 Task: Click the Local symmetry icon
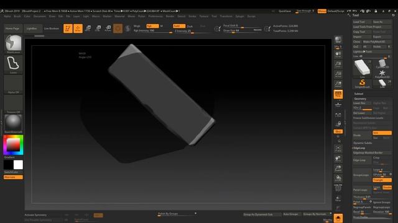point(338,115)
